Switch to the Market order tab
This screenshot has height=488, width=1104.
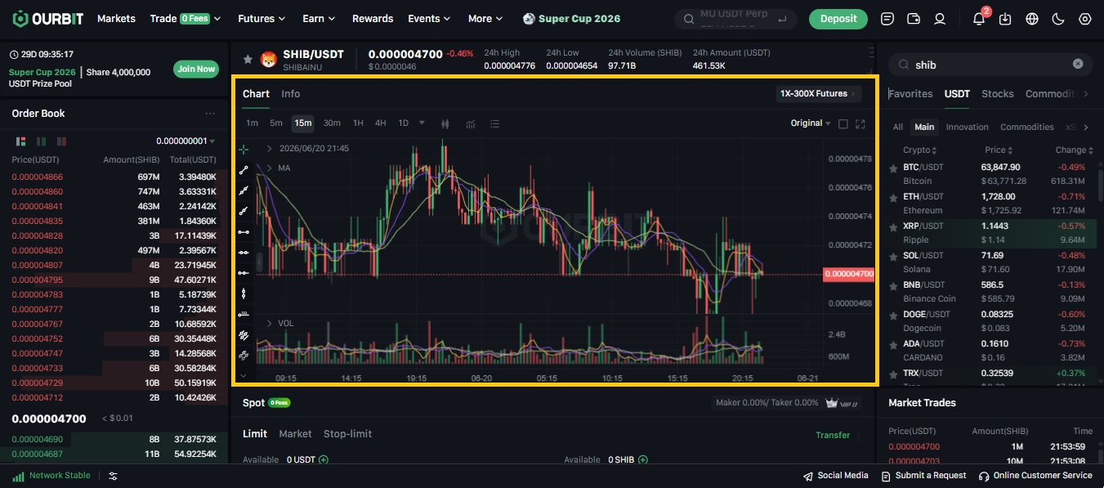point(295,434)
